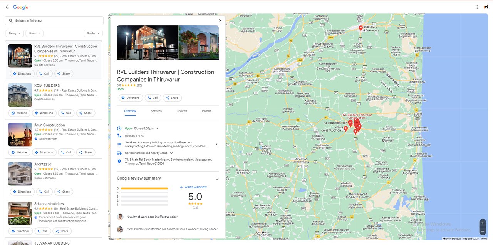Expand opening hours next to Closes 8:30 pm
The width and height of the screenshot is (493, 245).
click(158, 128)
